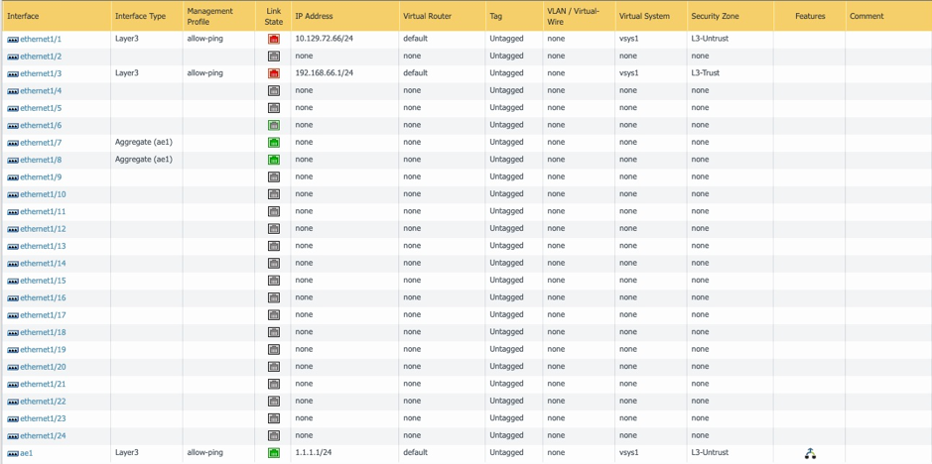The height and width of the screenshot is (464, 932).
Task: Click the green link state icon for ethernet1/6
Action: click(274, 125)
